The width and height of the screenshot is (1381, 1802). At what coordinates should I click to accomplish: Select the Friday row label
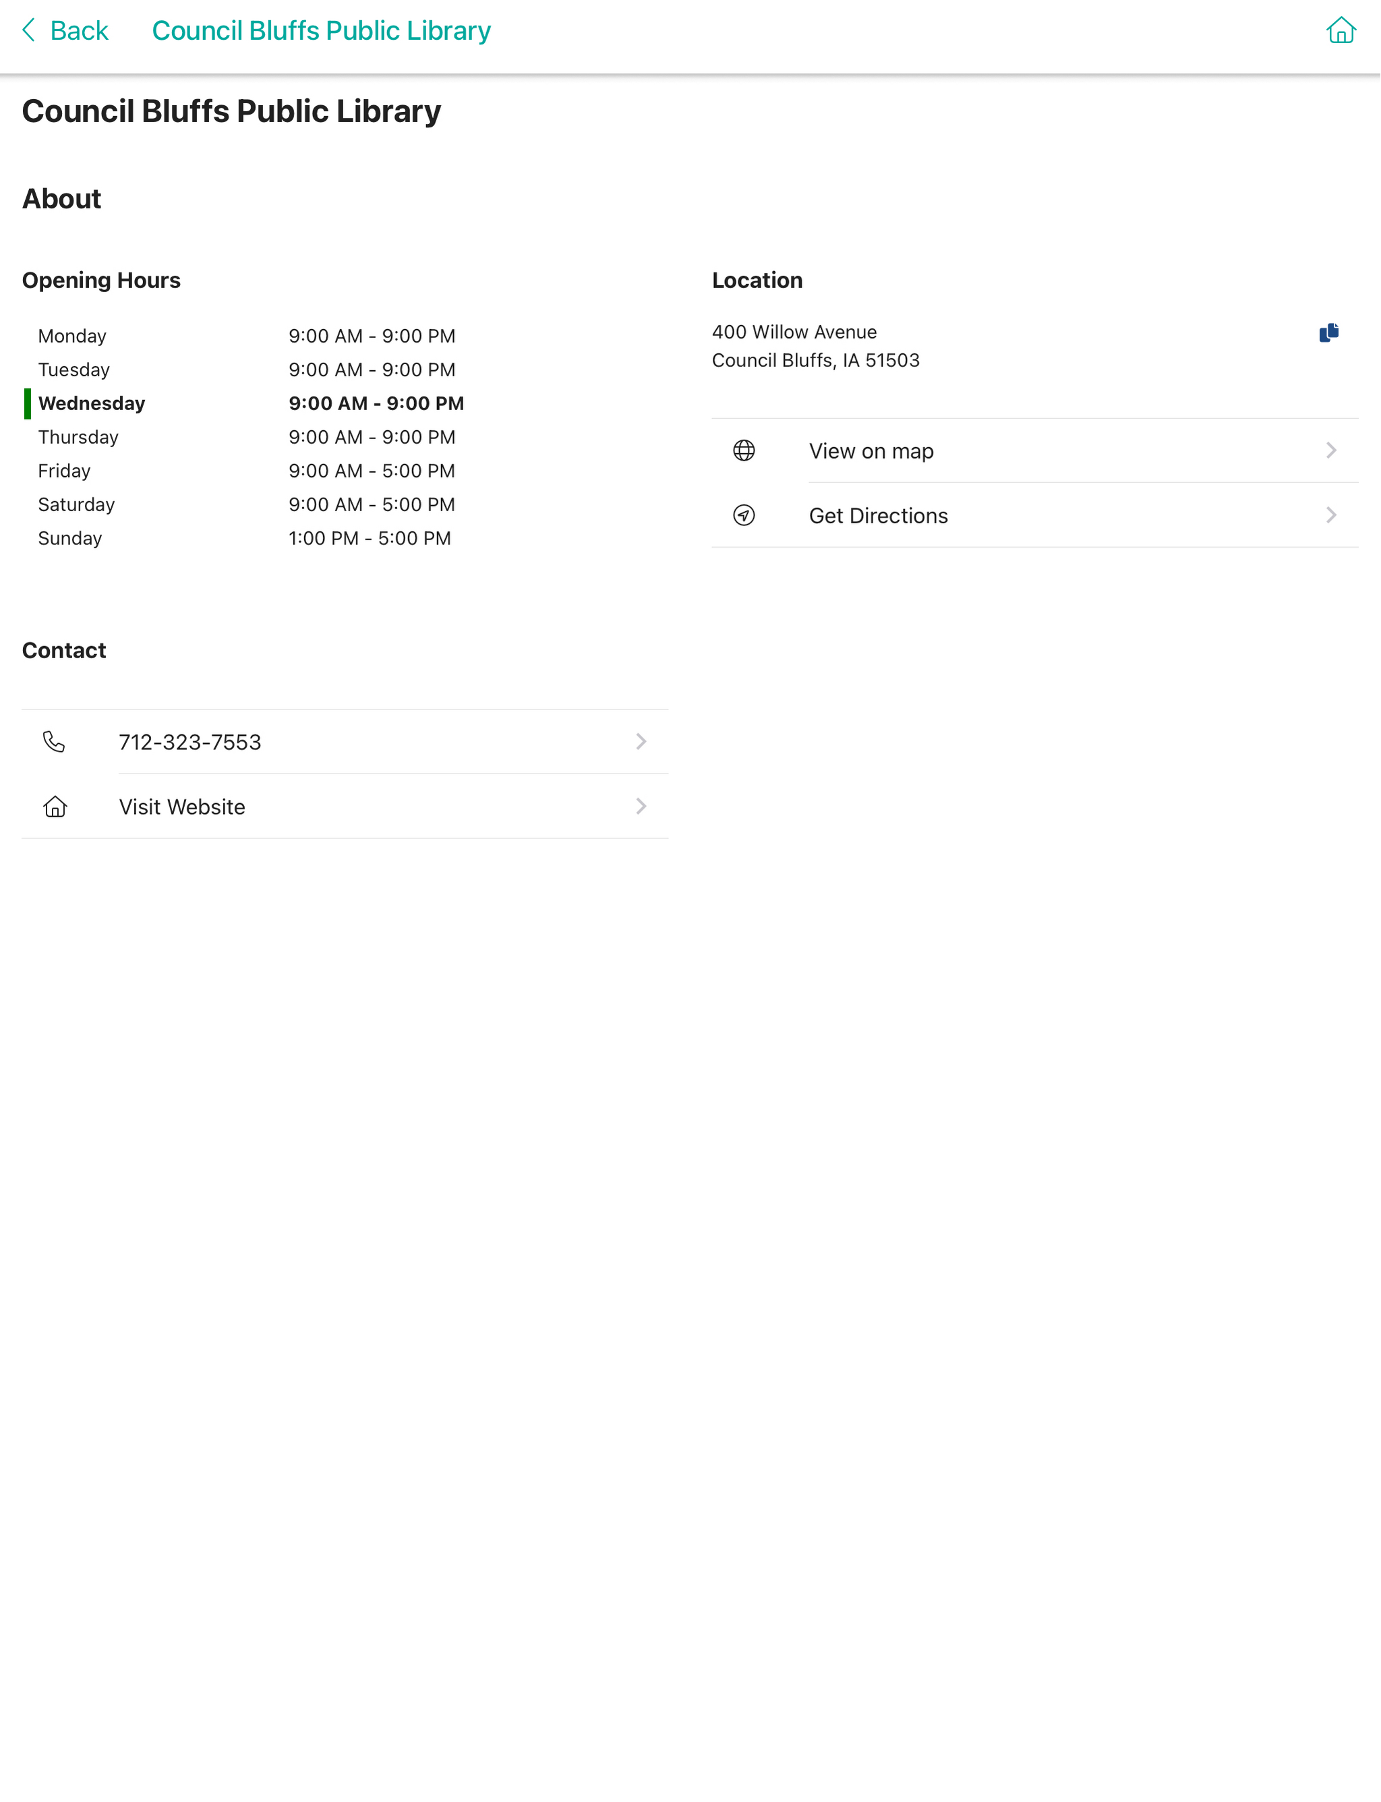[x=64, y=471]
